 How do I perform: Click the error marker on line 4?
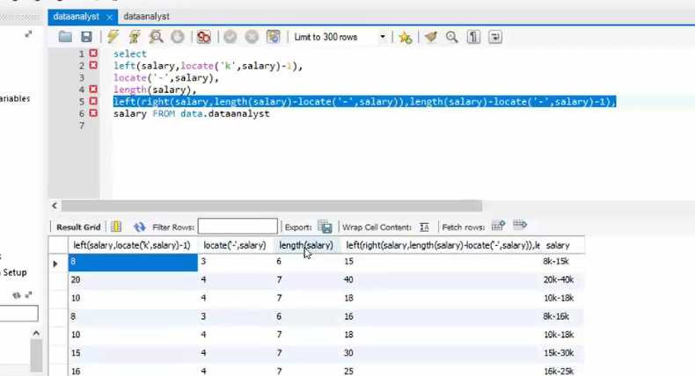(93, 89)
